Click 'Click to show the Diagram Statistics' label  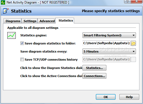(51, 68)
